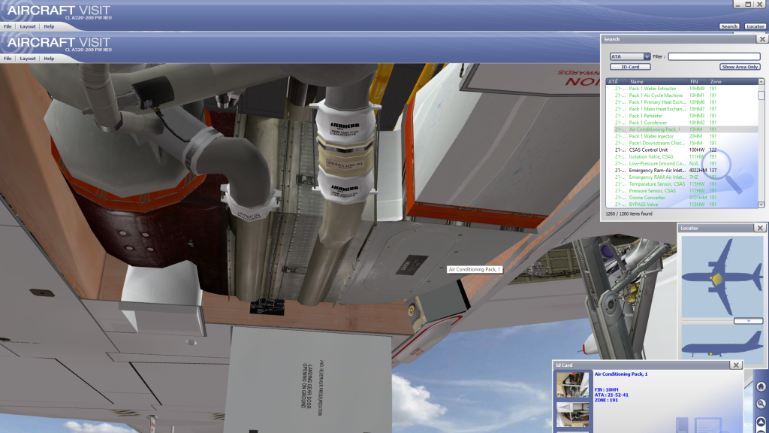This screenshot has width=769, height=433.
Task: Open the Locator panel from top-right button
Action: (x=755, y=26)
